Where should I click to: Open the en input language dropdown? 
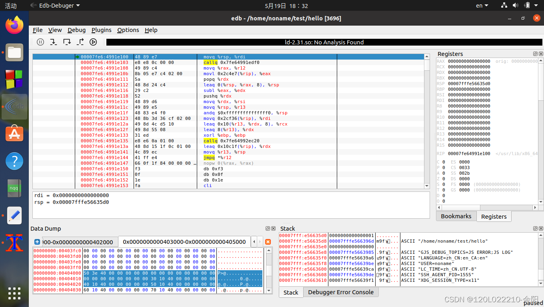[482, 6]
